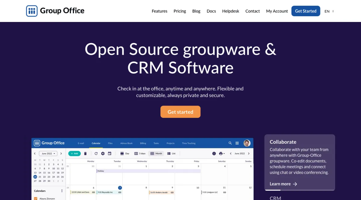Open the Docs link
This screenshot has height=200, width=361.
tap(211, 11)
